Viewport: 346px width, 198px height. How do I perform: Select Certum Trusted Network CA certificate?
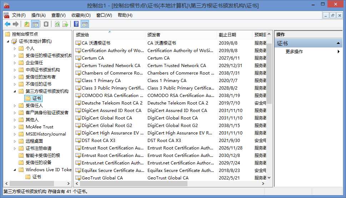pyautogui.click(x=111, y=66)
